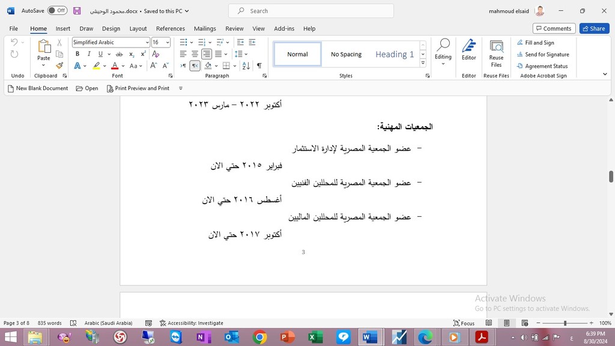Click the Undo arrow icon
This screenshot has width=615, height=346.
coord(14,42)
